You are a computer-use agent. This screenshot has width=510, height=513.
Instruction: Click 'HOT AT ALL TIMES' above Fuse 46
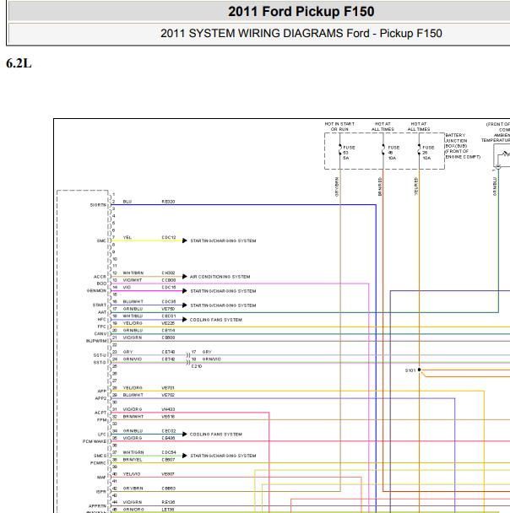click(382, 127)
